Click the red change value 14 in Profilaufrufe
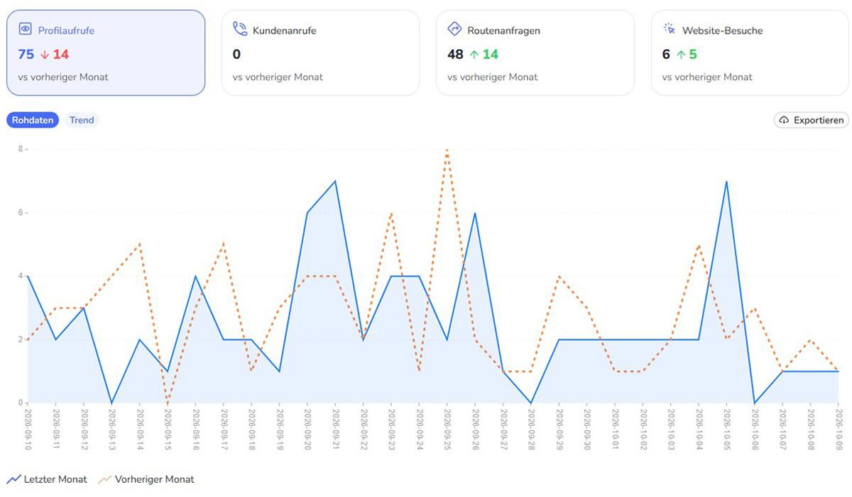The width and height of the screenshot is (852, 497). tap(61, 55)
